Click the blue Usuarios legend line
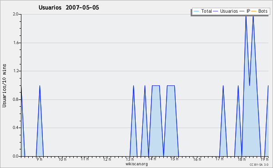273x168 pixels. coord(216,11)
